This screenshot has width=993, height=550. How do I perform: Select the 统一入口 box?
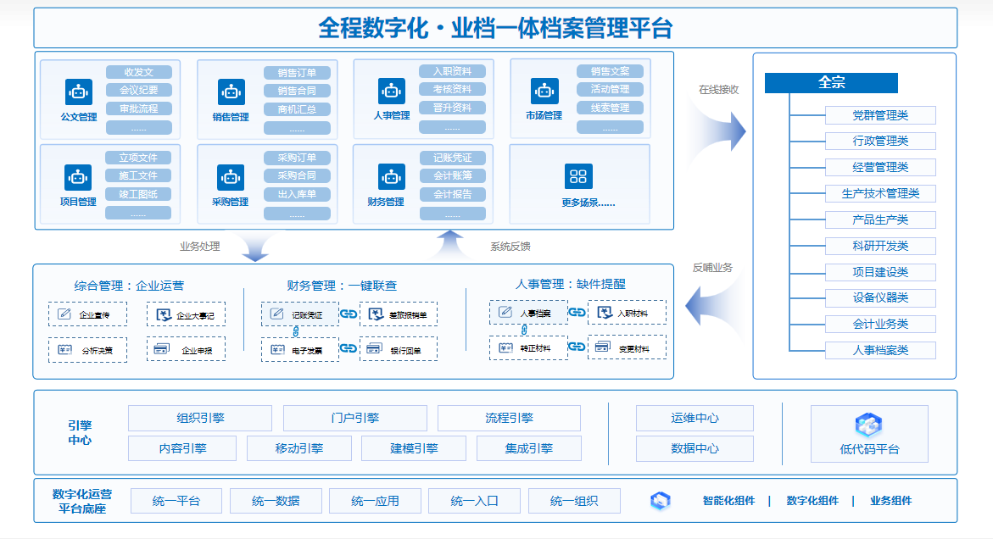coord(474,501)
